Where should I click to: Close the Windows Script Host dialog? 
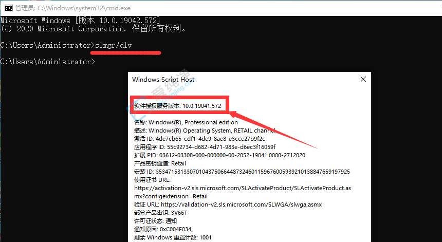(x=363, y=80)
